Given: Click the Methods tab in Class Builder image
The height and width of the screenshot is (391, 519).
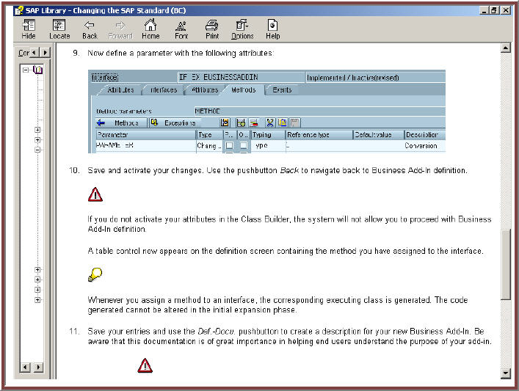Looking at the screenshot, I should (244, 90).
